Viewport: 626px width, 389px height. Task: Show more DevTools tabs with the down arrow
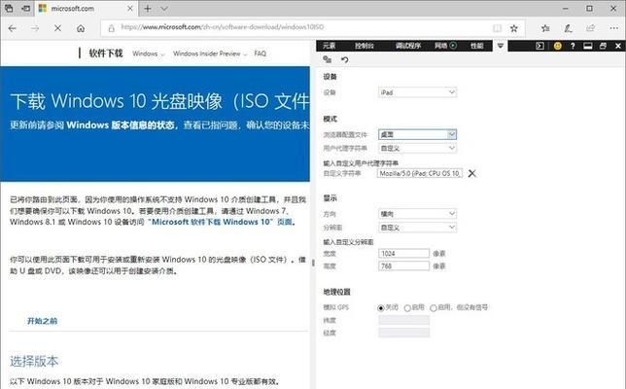pyautogui.click(x=501, y=46)
